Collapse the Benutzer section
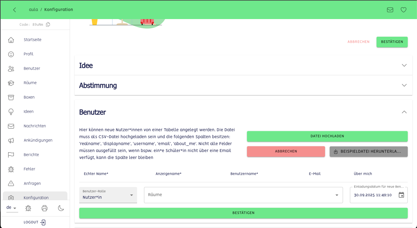 click(404, 112)
